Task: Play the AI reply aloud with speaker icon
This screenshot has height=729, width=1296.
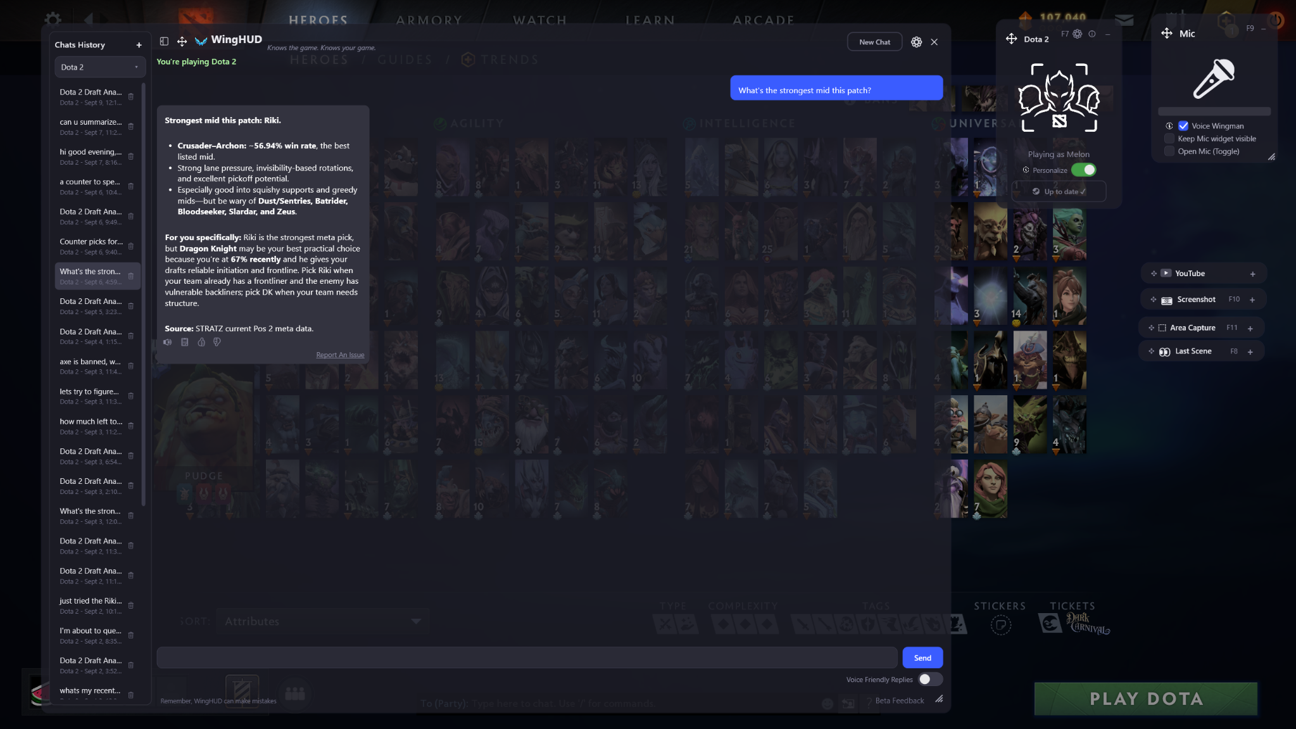Action: (168, 342)
